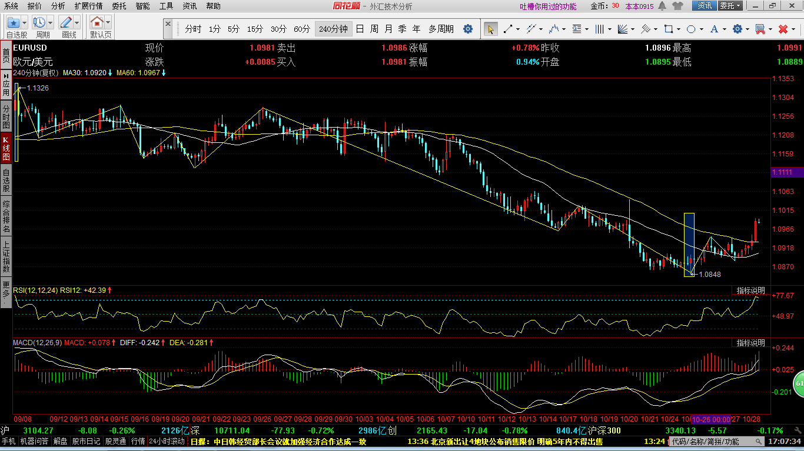Screen dimensions: 804x451
Task: Switch to 1分 period
Action: click(x=215, y=29)
